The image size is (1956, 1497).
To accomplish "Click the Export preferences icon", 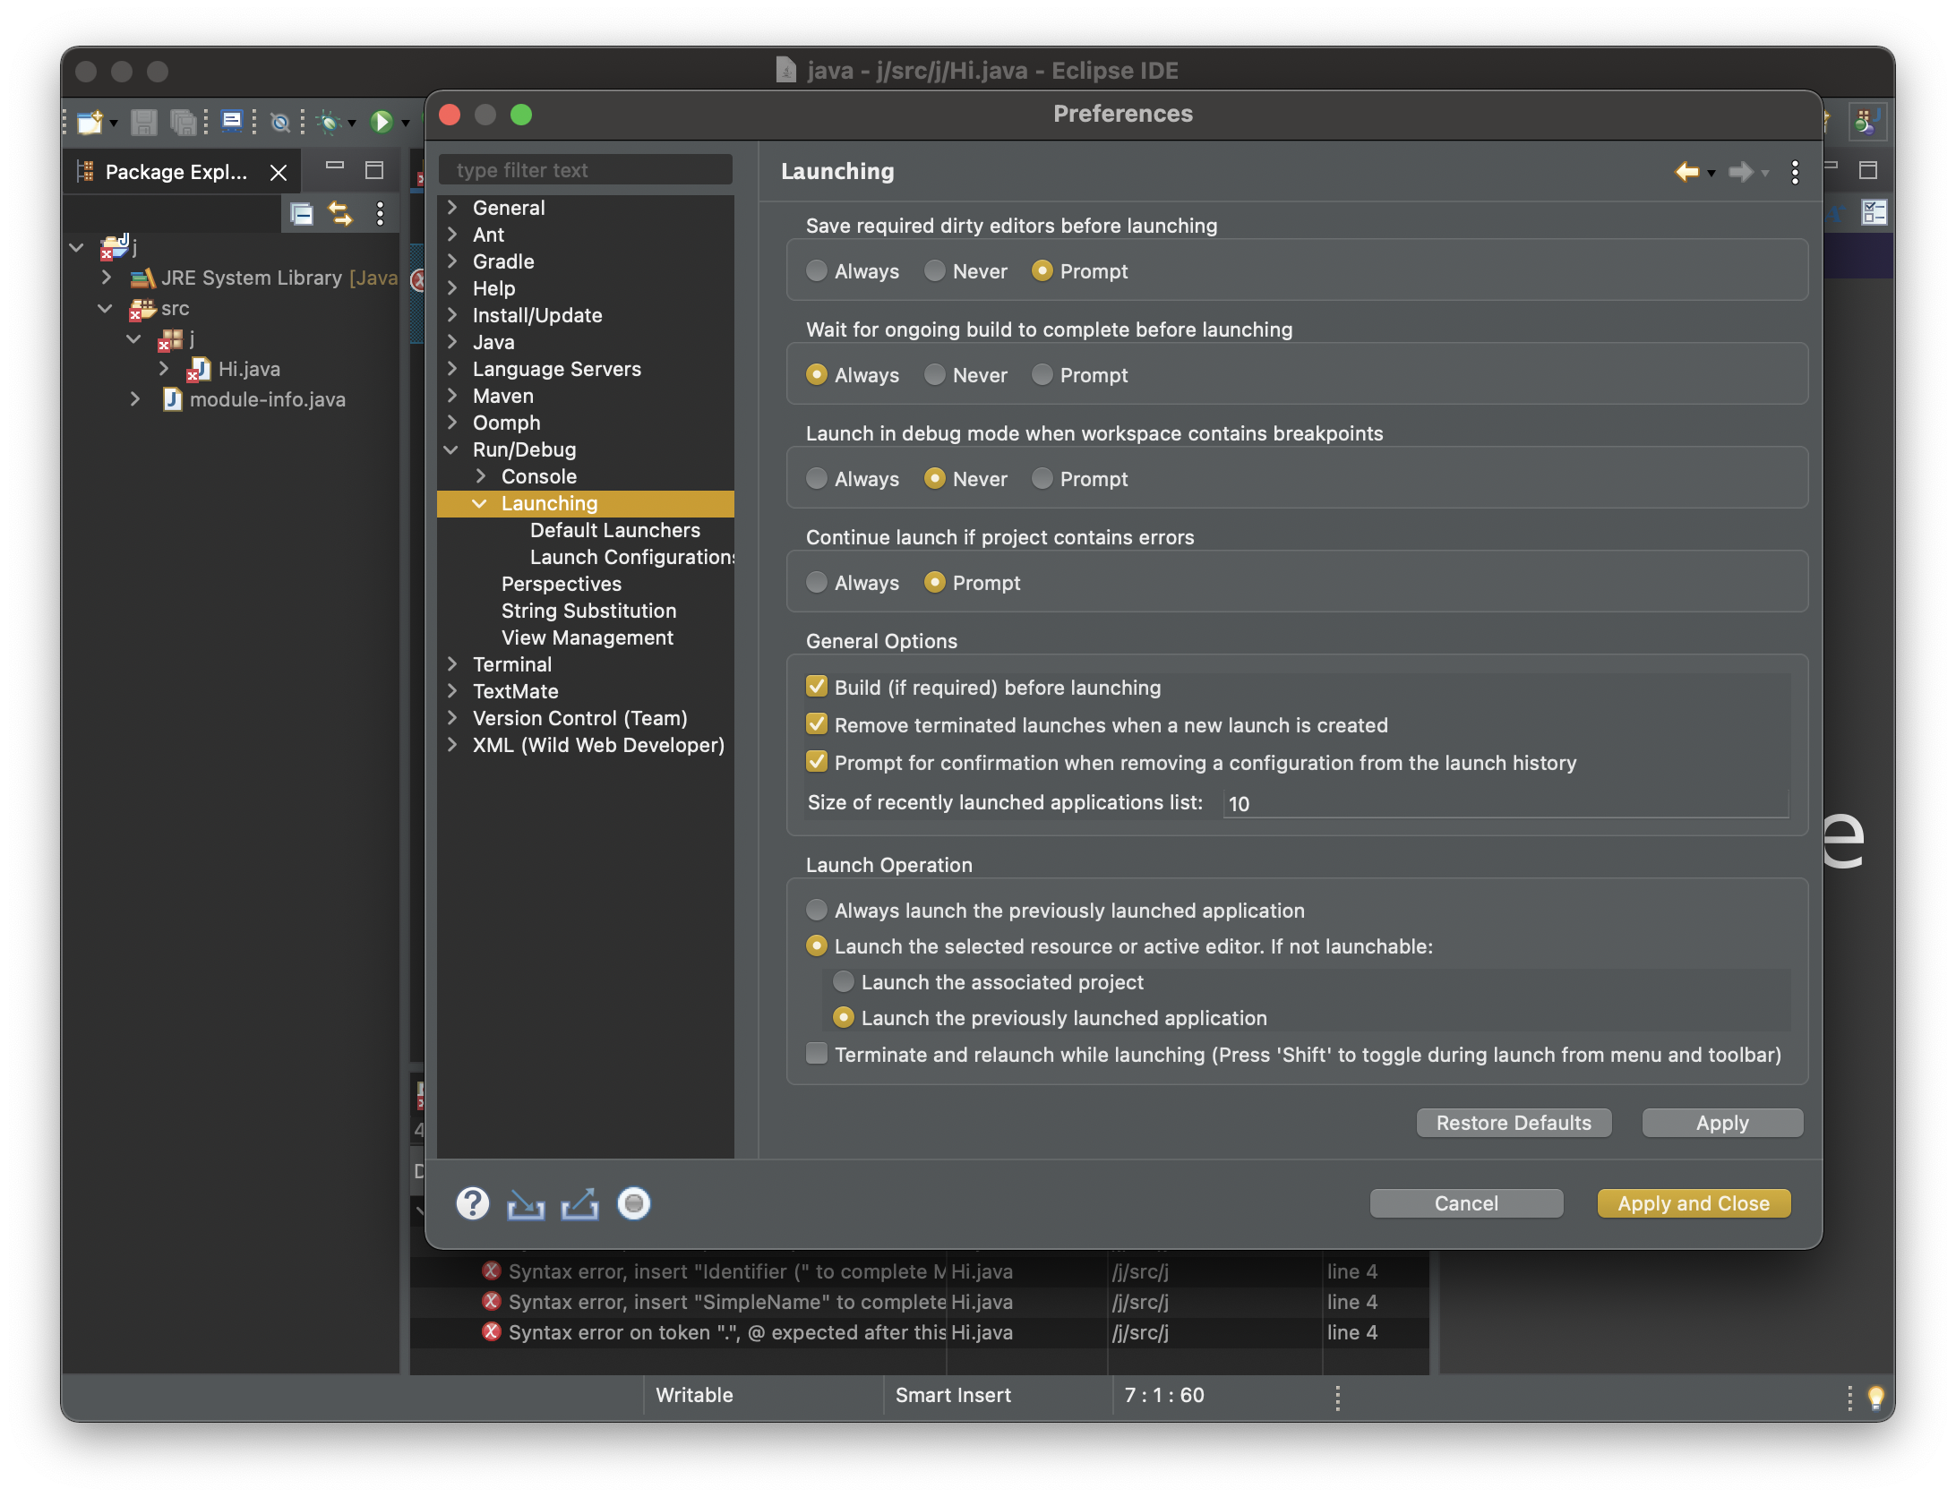I will [x=579, y=1203].
